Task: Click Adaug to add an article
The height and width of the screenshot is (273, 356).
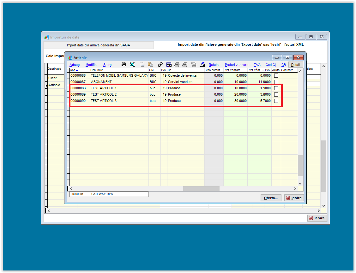Action: [75, 65]
